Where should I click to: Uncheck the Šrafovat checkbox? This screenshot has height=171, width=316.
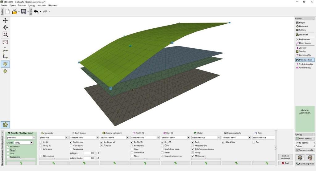pyautogui.click(x=101, y=146)
